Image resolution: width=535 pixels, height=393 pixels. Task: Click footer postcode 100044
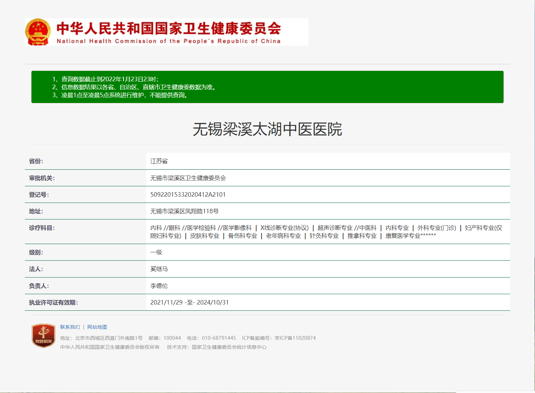pyautogui.click(x=172, y=338)
